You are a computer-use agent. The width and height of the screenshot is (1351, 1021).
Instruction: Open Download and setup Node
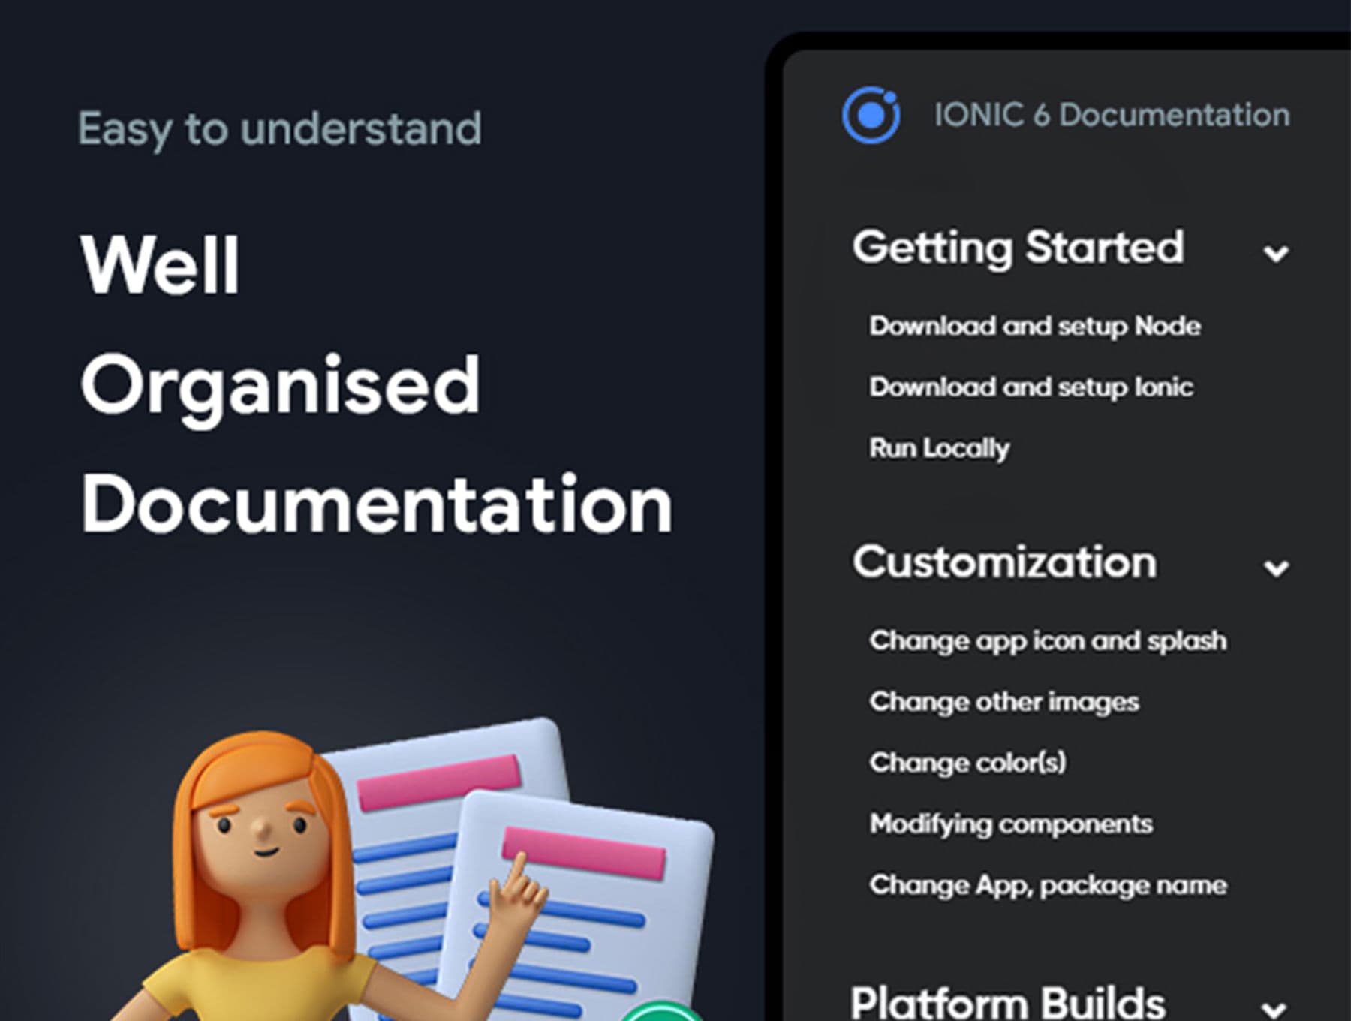click(x=1034, y=327)
